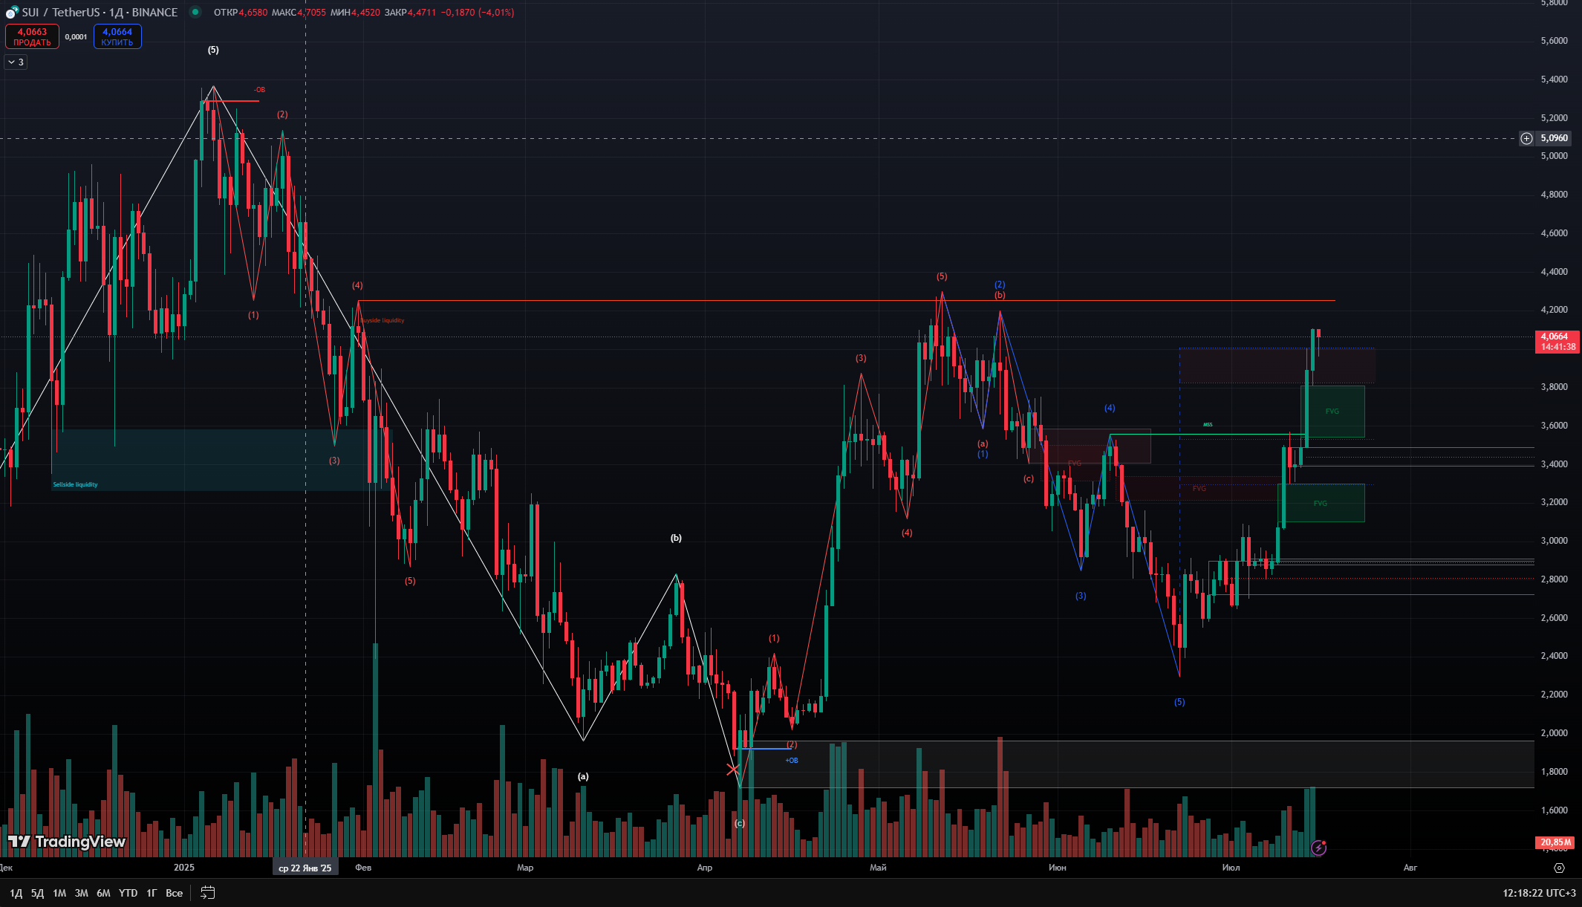Open the go-to-date calendar icon
Screen dimensions: 1582x907
208,893
